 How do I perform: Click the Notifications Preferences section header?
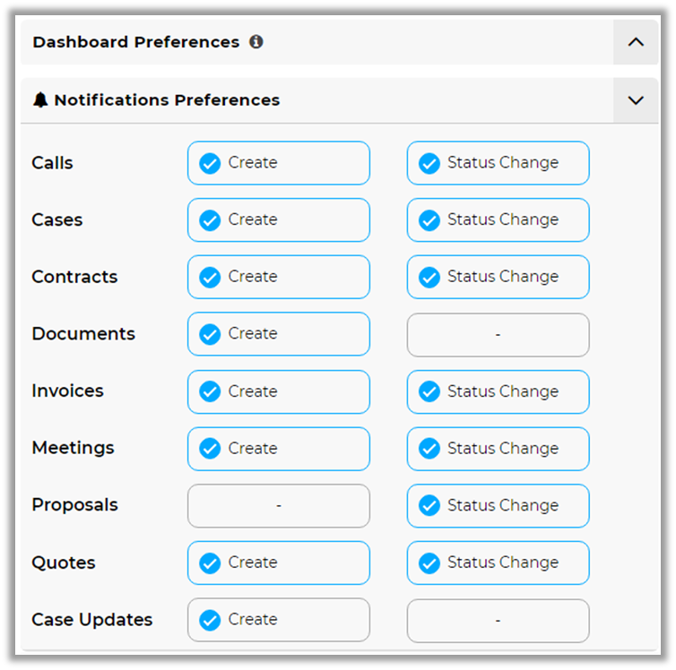click(167, 100)
